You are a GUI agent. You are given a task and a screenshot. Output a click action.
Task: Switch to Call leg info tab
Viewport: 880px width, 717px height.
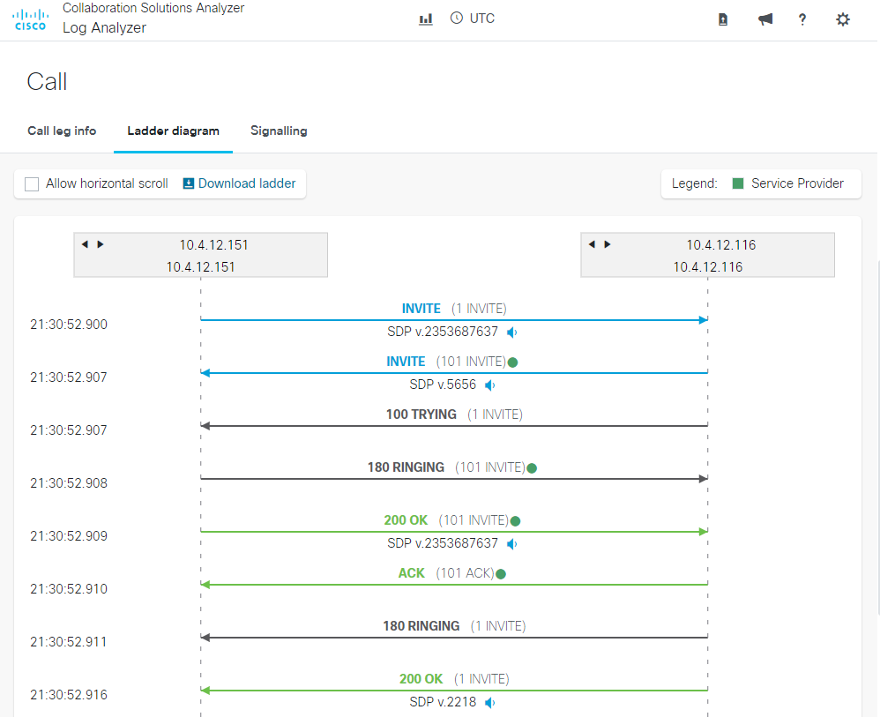(x=62, y=131)
